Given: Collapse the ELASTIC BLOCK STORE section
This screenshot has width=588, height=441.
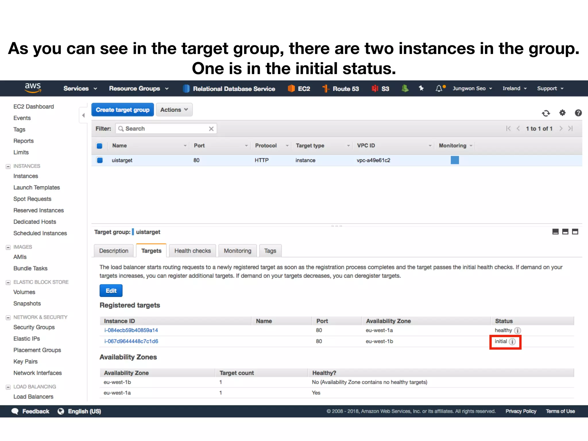Looking at the screenshot, I should tap(8, 283).
